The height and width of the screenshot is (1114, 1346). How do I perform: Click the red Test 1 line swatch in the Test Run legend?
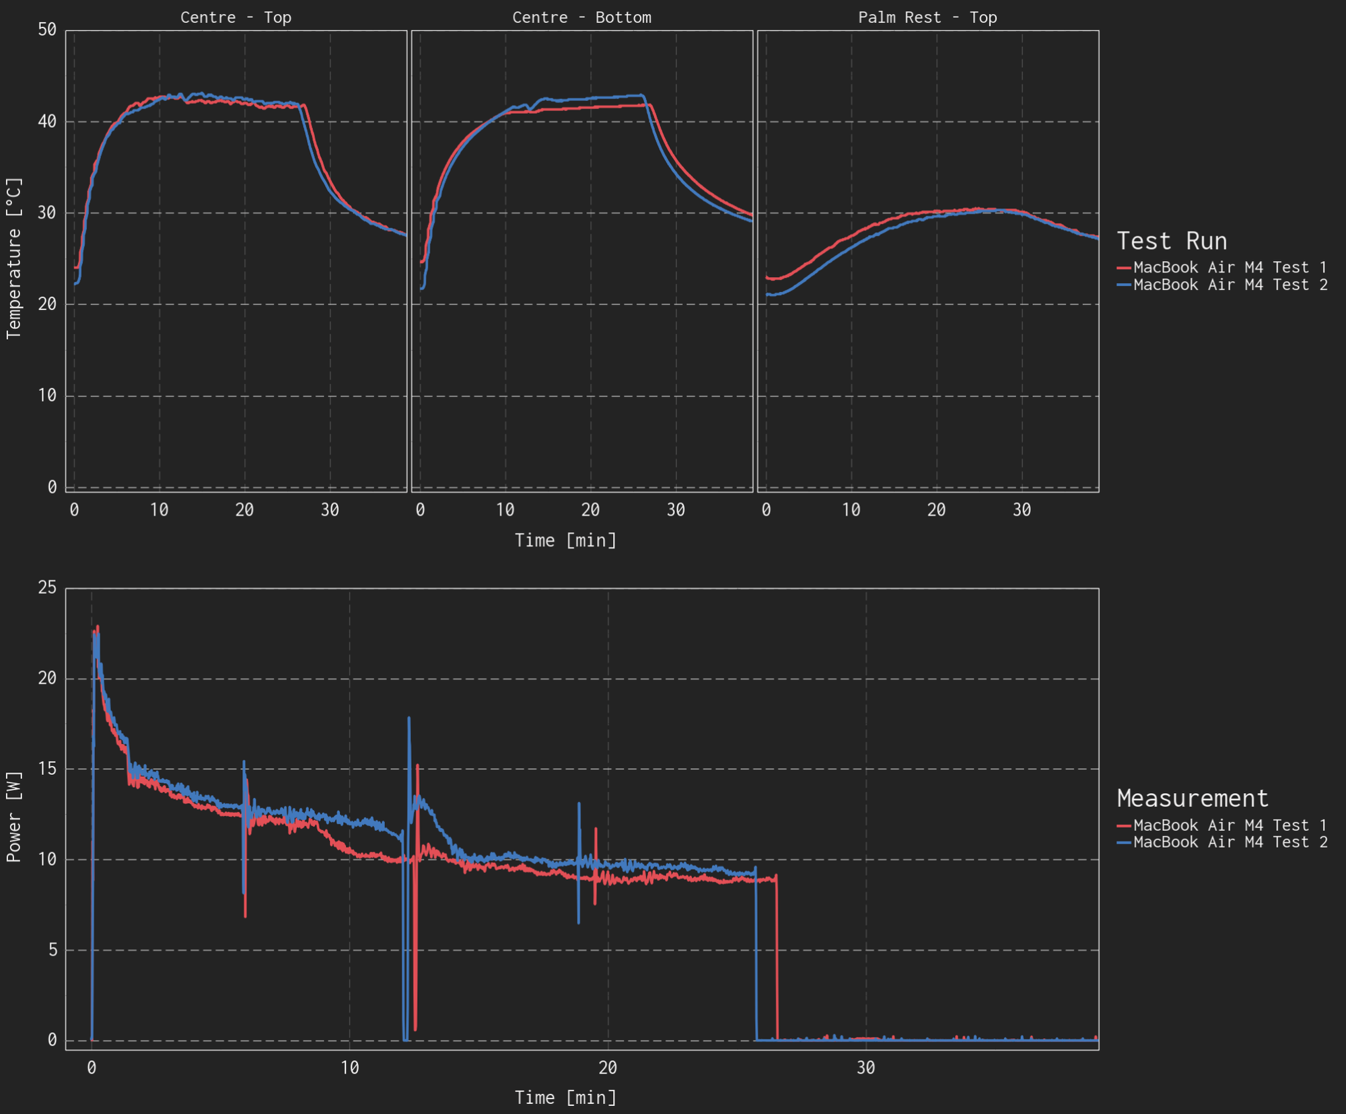[x=1124, y=268]
